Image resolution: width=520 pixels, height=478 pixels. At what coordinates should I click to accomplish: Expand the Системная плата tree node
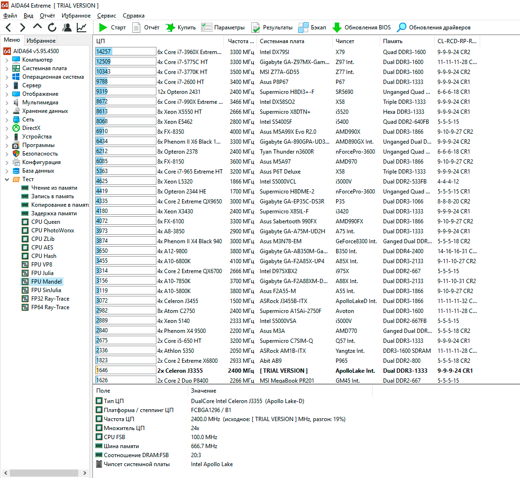[x=7, y=68]
